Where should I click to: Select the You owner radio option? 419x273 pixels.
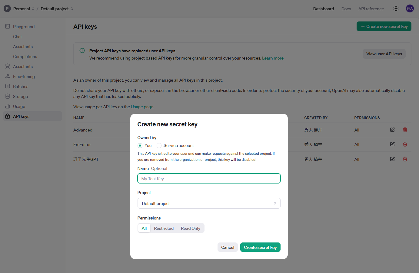tap(140, 145)
